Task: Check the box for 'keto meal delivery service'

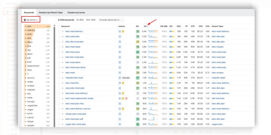Action: [x=59, y=109]
